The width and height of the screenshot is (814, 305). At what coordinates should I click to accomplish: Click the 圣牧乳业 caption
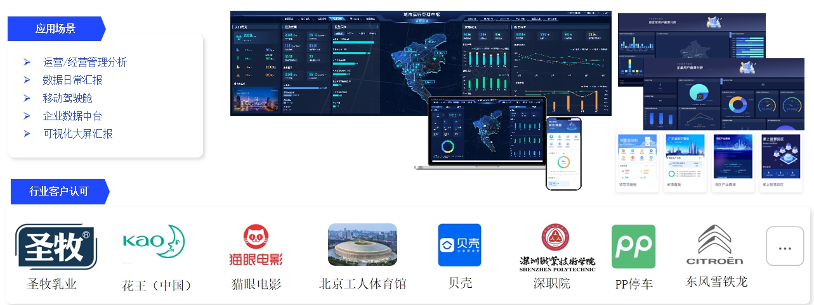pos(52,283)
